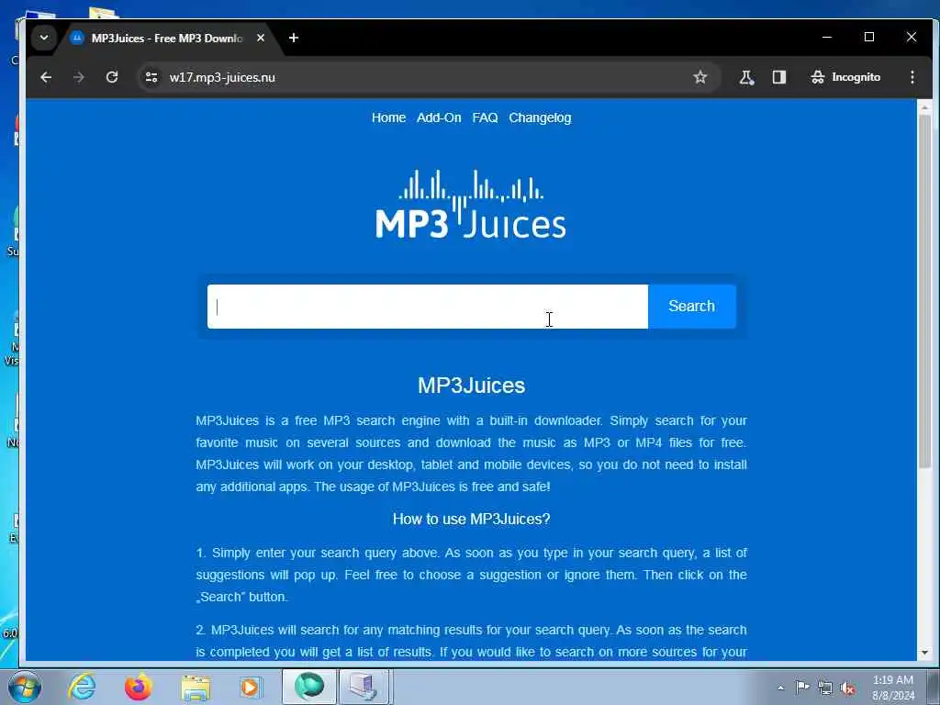Close the MP3Juices tab
Image resolution: width=940 pixels, height=705 pixels.
point(261,38)
